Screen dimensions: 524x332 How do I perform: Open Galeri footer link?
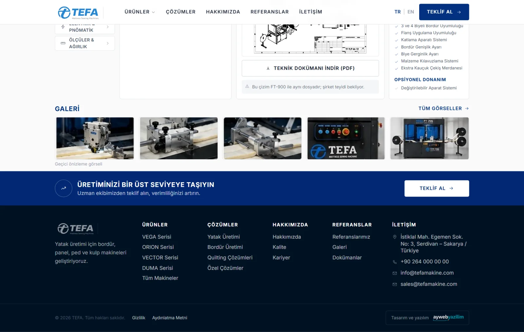click(x=340, y=247)
